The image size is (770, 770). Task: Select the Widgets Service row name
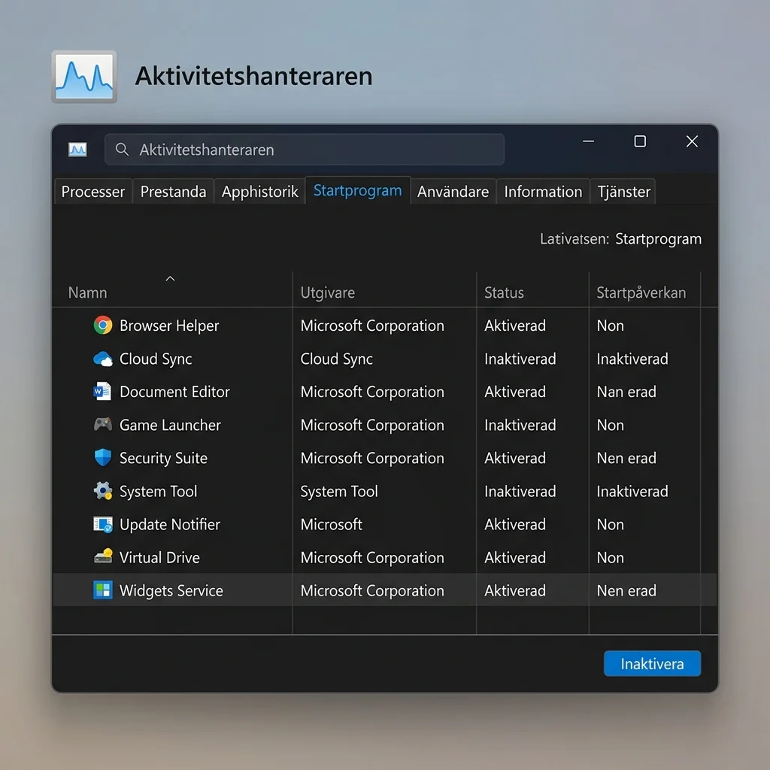point(171,591)
